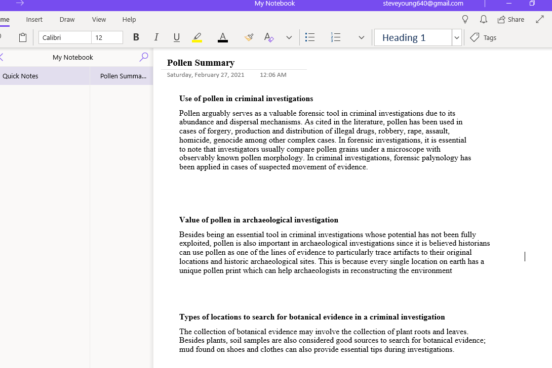Click the font color icon

tap(222, 37)
